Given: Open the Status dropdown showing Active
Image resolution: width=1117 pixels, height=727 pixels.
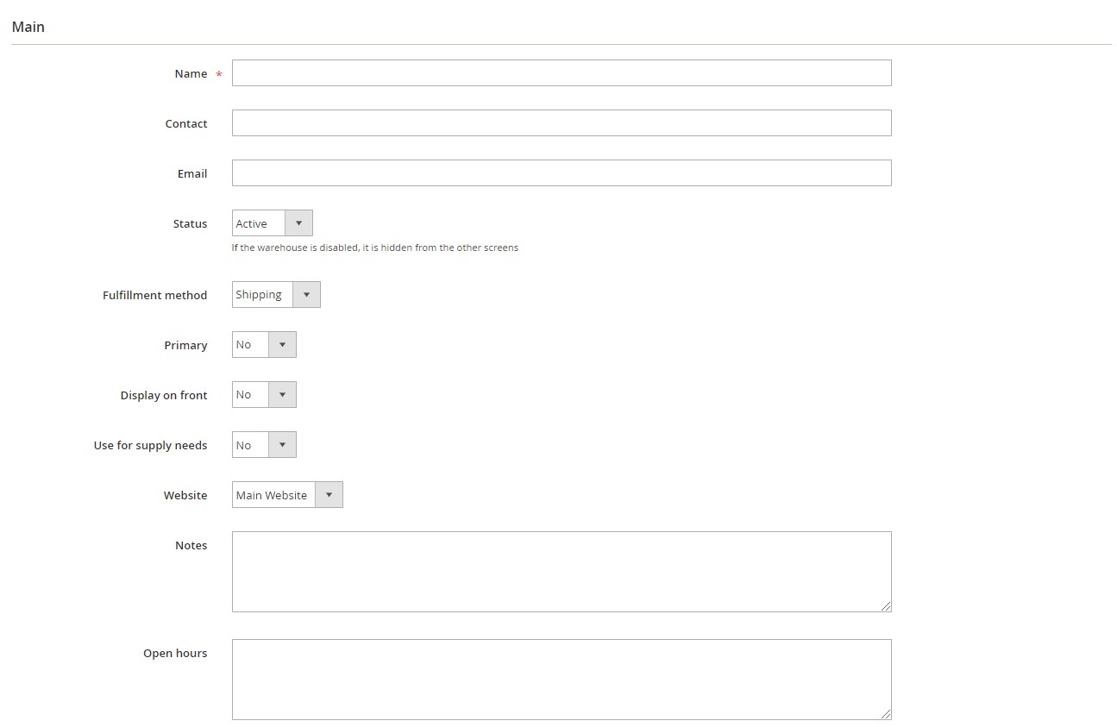Looking at the screenshot, I should (x=272, y=223).
